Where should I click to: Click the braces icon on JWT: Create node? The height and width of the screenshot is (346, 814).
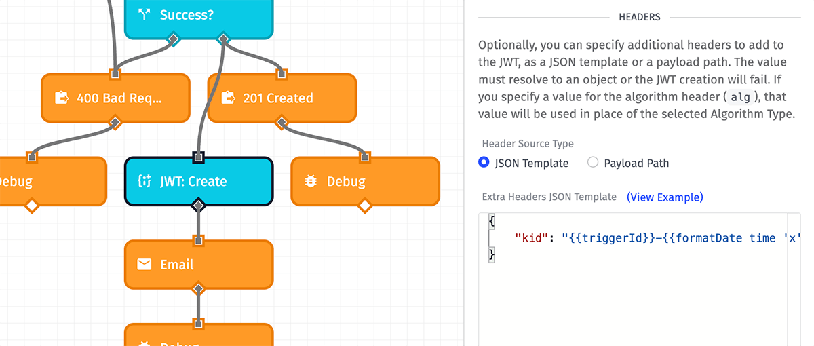pos(144,181)
